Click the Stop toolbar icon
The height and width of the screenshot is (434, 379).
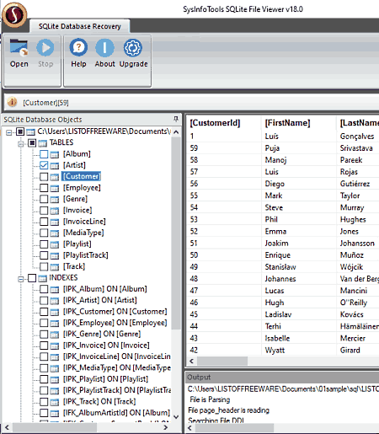(45, 47)
